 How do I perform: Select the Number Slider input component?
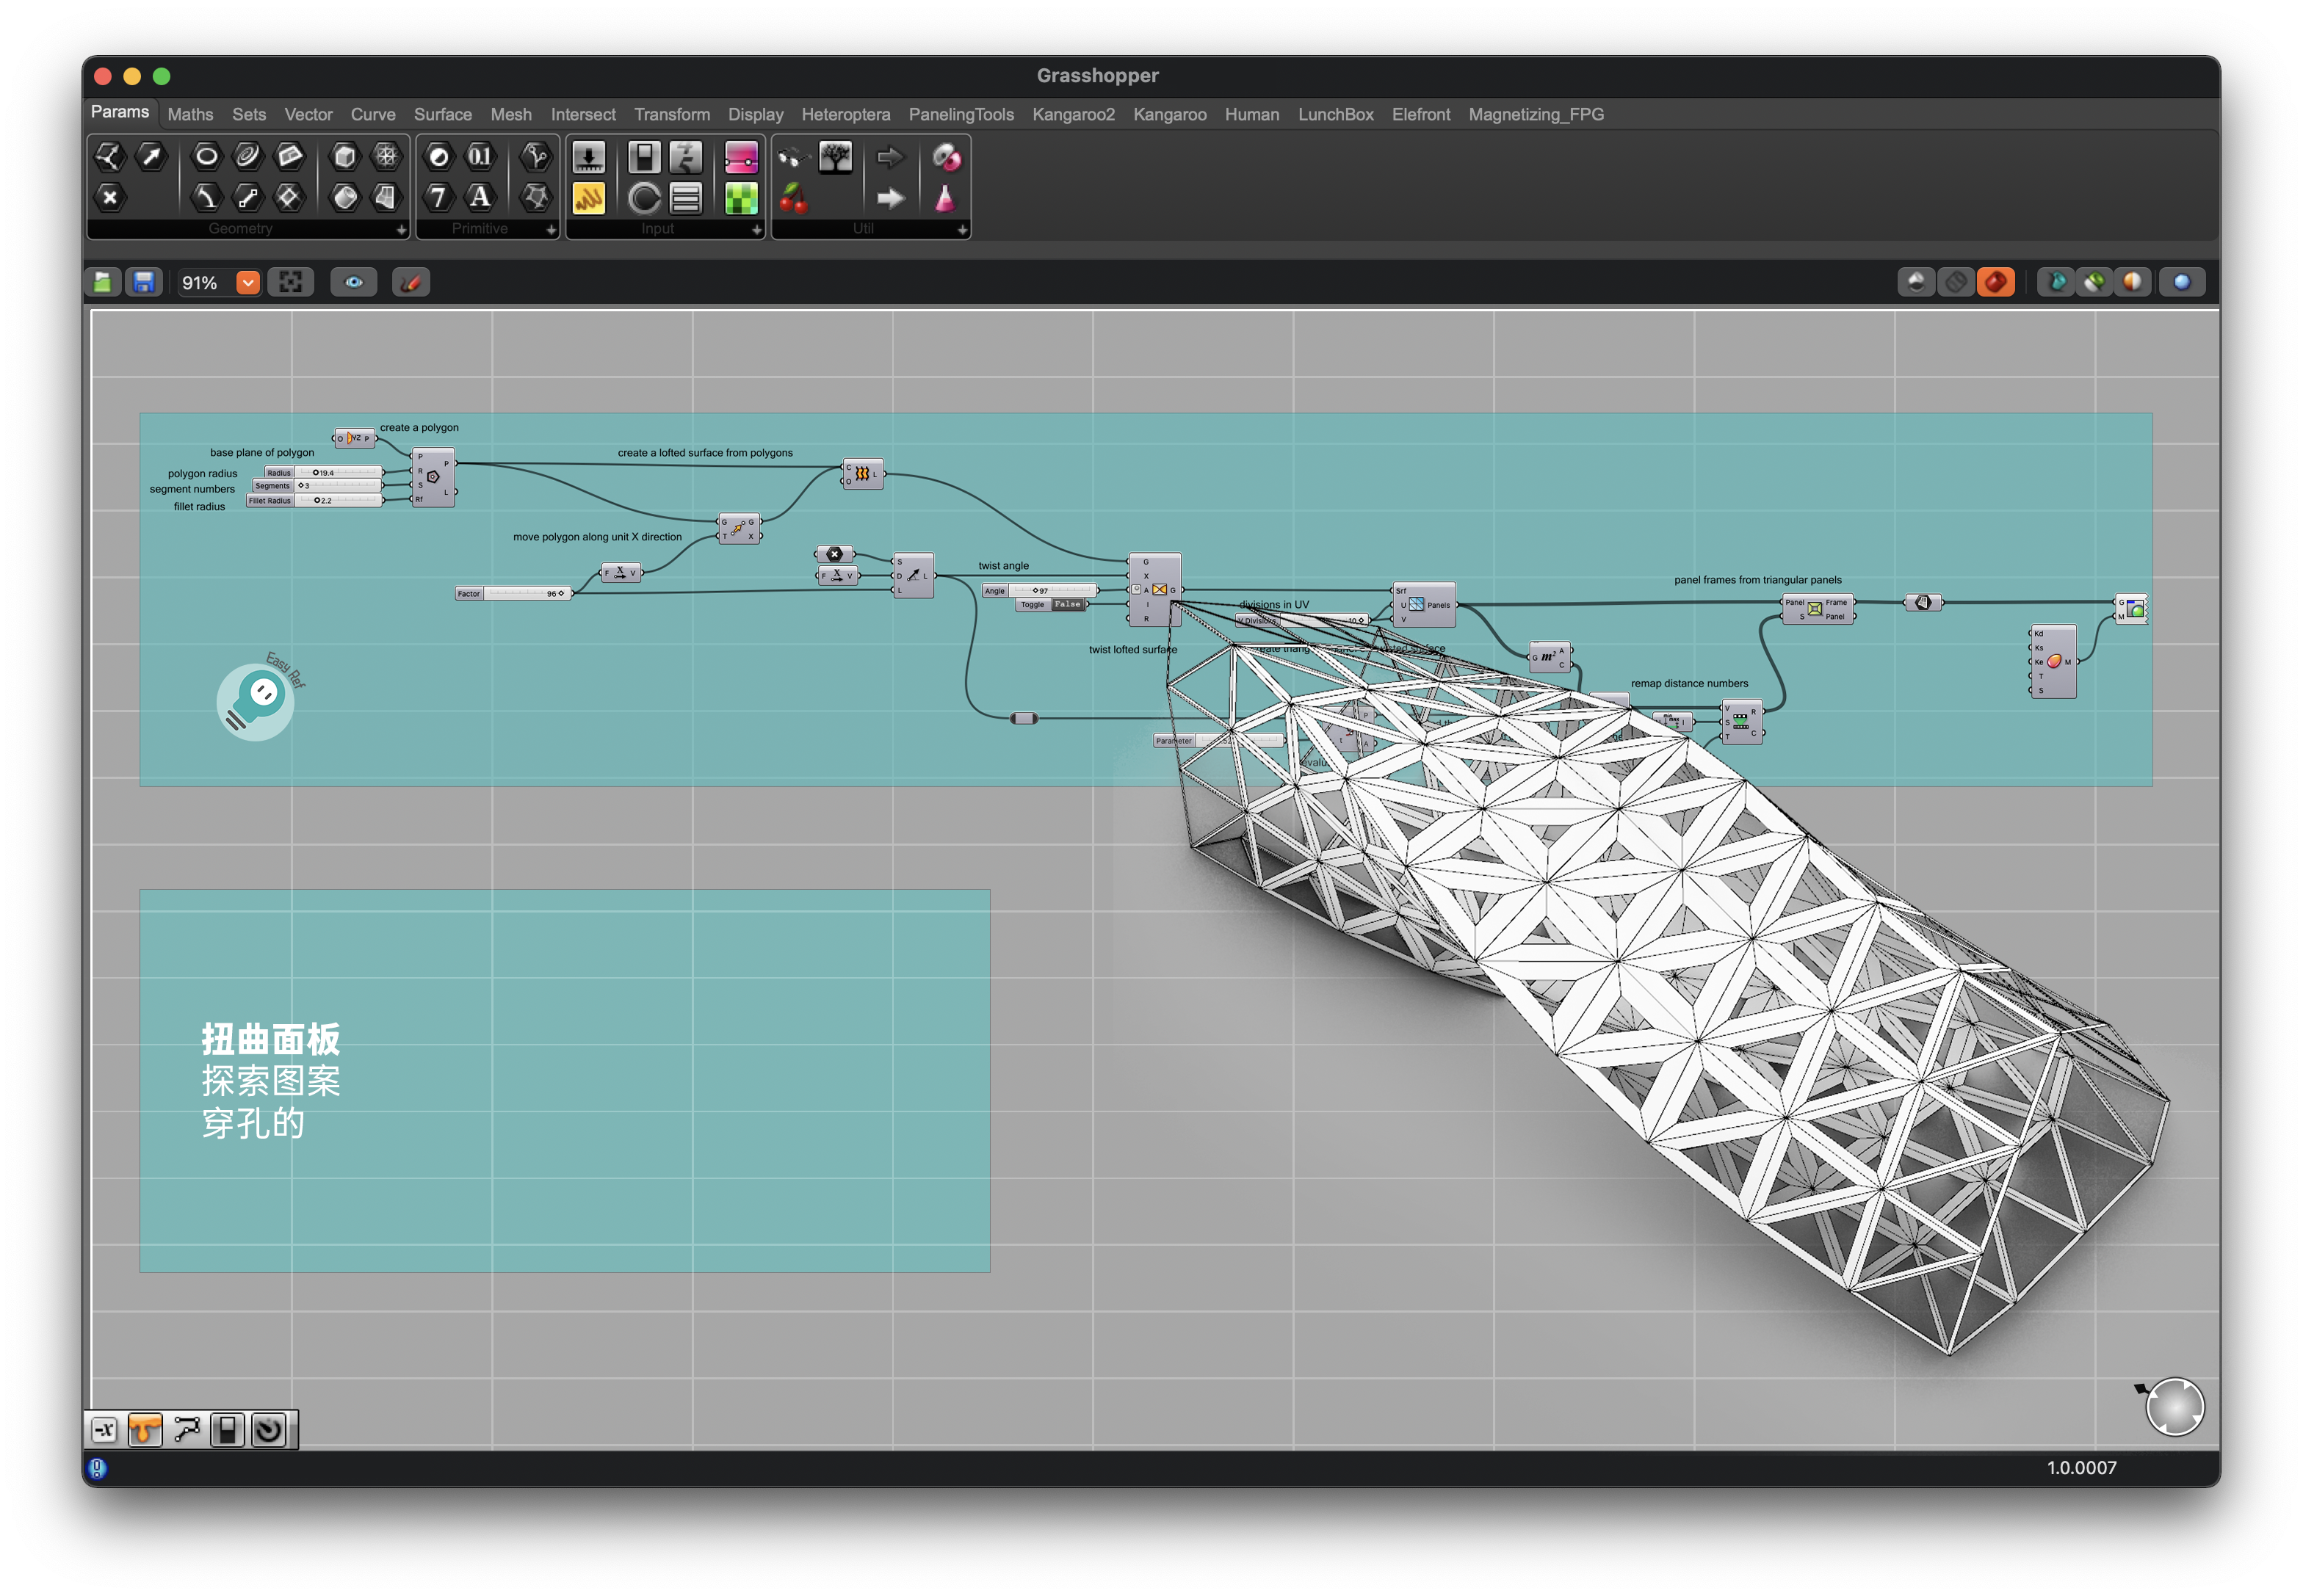pyautogui.click(x=588, y=157)
